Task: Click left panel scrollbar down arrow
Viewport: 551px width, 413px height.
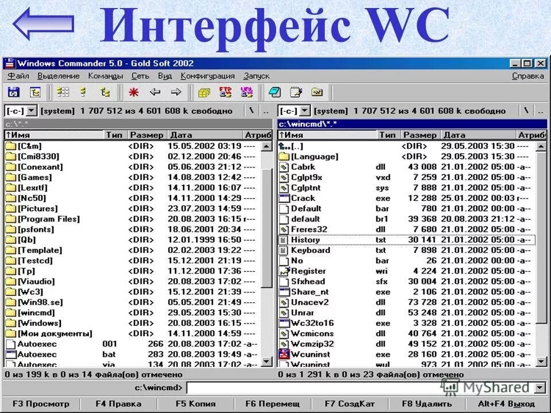Action: [x=267, y=361]
